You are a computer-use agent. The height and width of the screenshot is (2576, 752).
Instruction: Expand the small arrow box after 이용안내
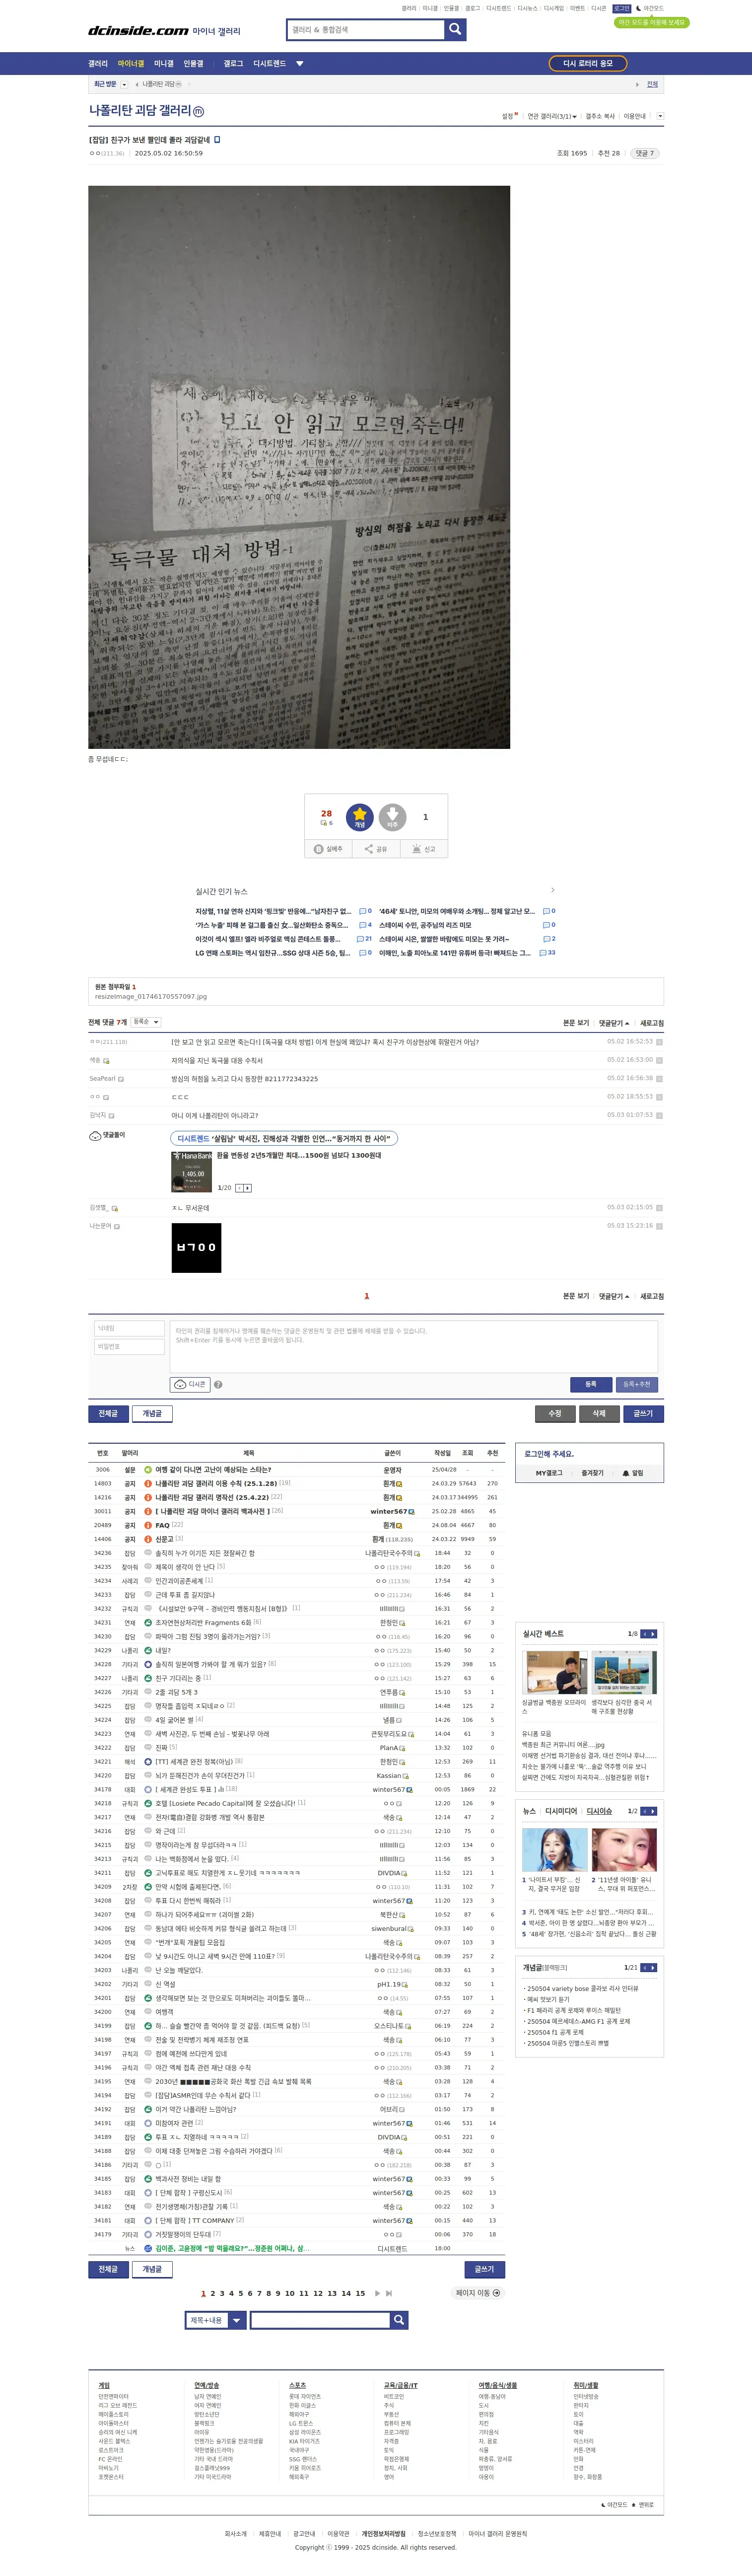coord(660,116)
